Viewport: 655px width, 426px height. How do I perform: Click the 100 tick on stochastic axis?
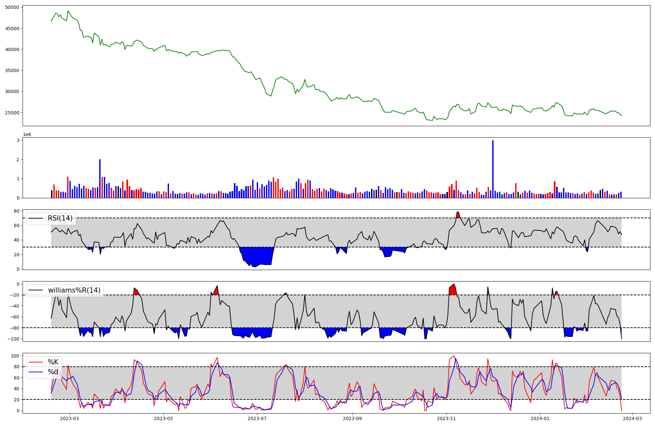tap(16, 356)
